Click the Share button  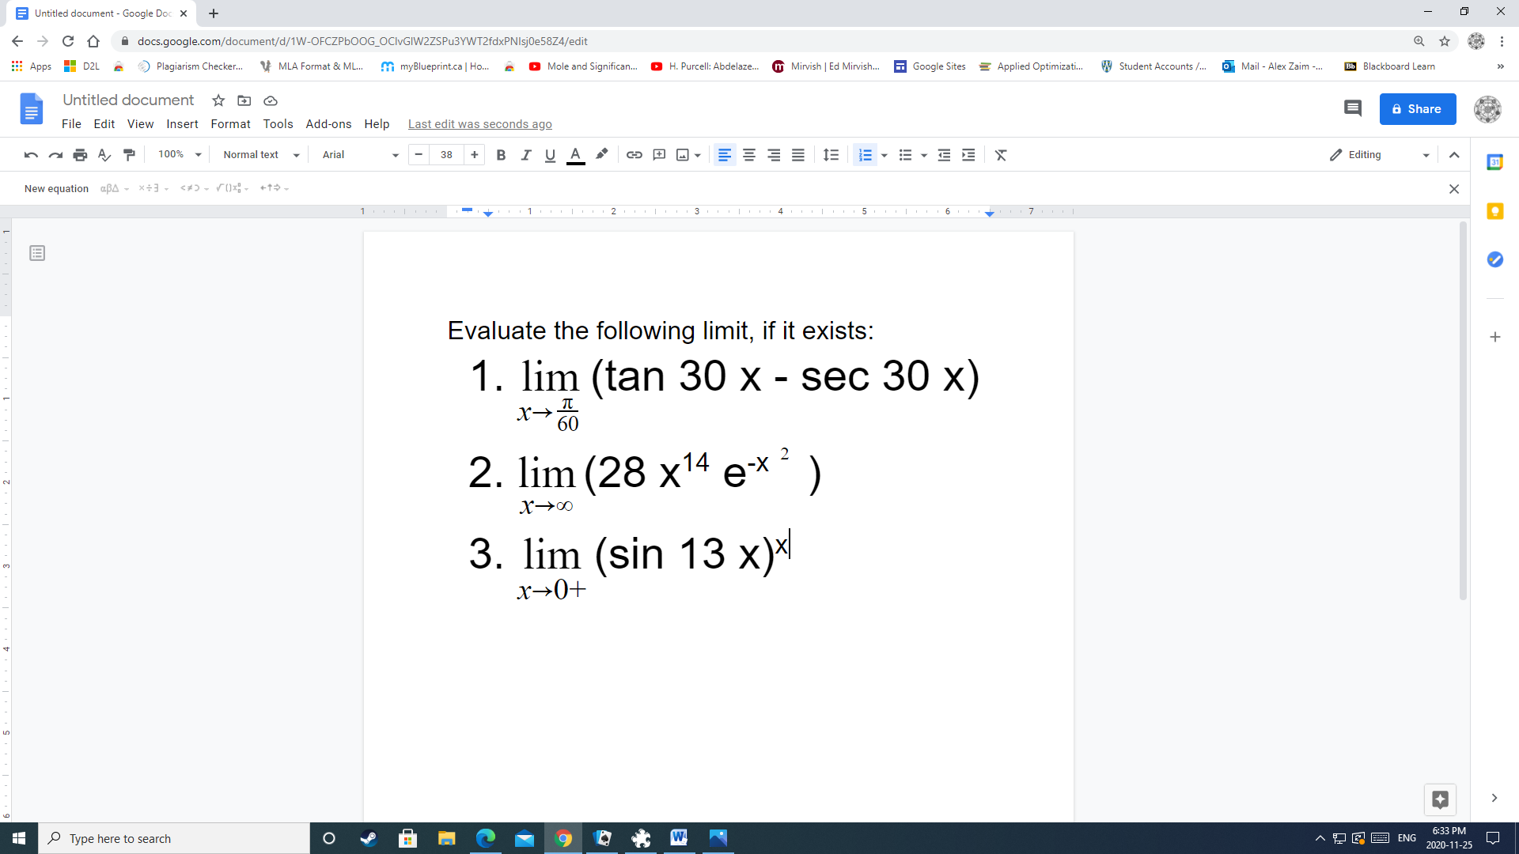(x=1417, y=109)
